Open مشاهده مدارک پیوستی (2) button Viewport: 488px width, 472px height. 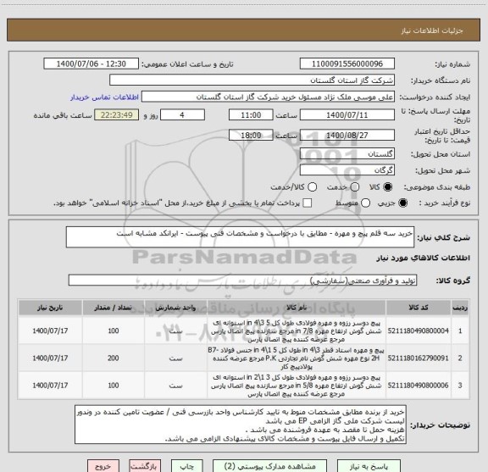coord(269,466)
